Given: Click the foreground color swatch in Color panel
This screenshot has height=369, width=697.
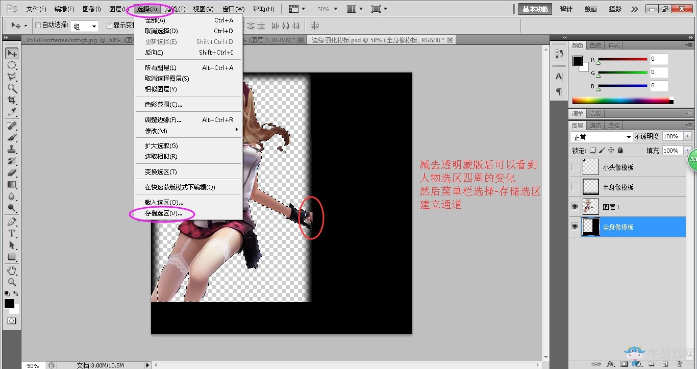Looking at the screenshot, I should (577, 61).
